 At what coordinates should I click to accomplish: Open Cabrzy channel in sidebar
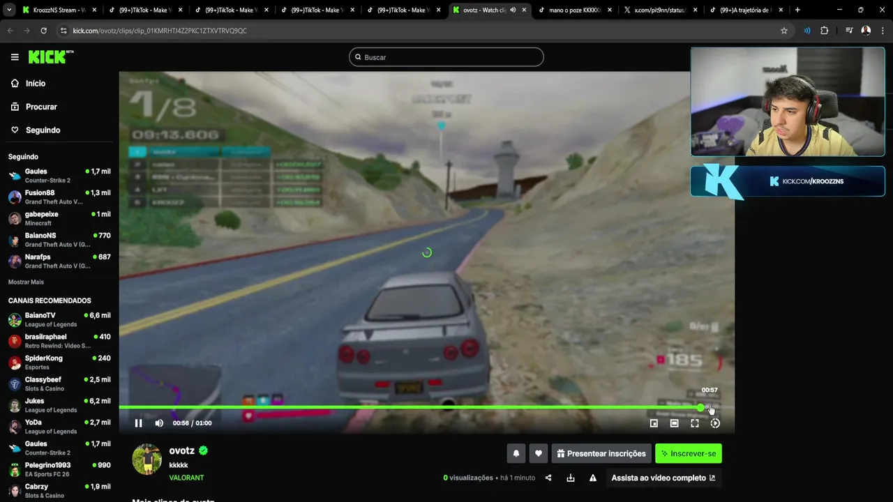(59, 491)
